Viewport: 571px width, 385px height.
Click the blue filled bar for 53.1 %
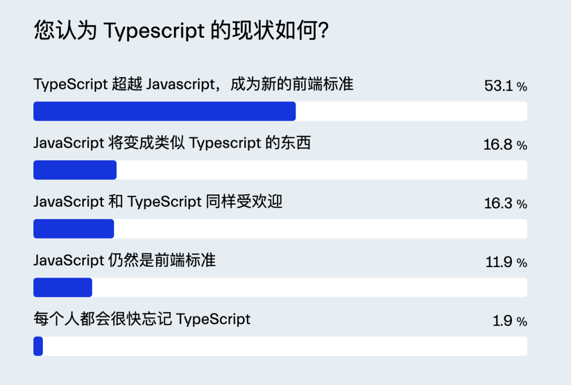click(164, 111)
